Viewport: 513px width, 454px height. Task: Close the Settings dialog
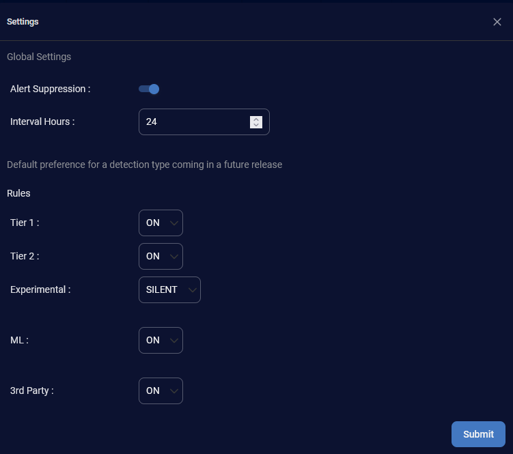[x=497, y=22]
